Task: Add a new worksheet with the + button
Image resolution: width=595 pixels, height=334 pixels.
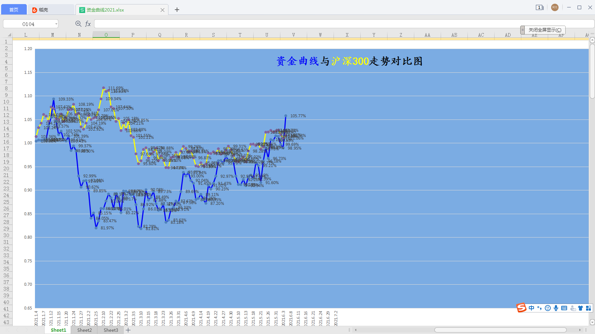Action: 128,330
